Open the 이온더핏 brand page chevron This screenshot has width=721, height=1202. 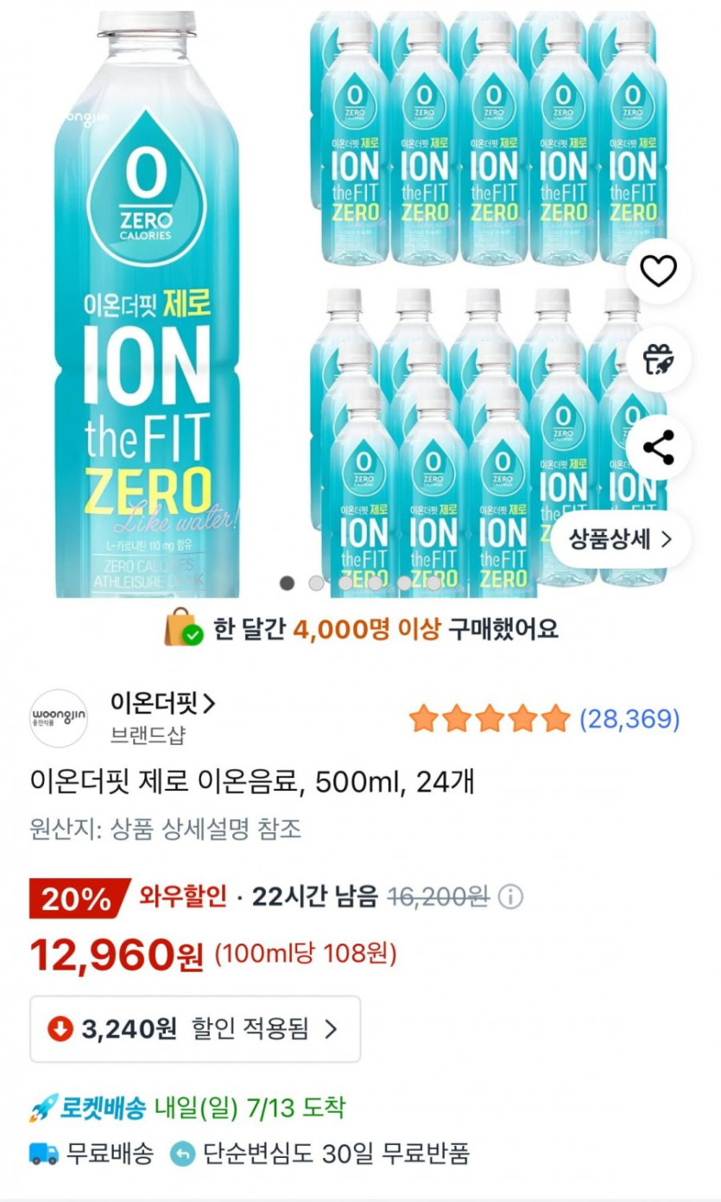(x=208, y=704)
